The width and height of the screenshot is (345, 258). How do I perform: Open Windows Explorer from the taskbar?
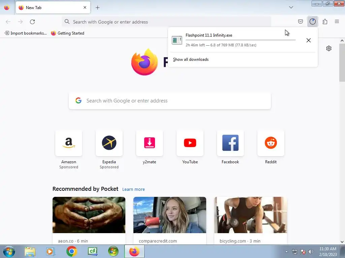tap(30, 251)
